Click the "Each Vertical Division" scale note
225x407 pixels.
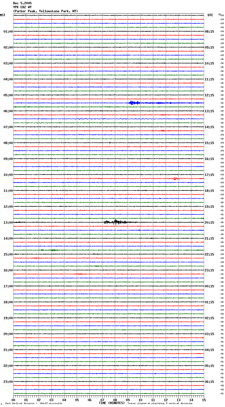point(34,403)
